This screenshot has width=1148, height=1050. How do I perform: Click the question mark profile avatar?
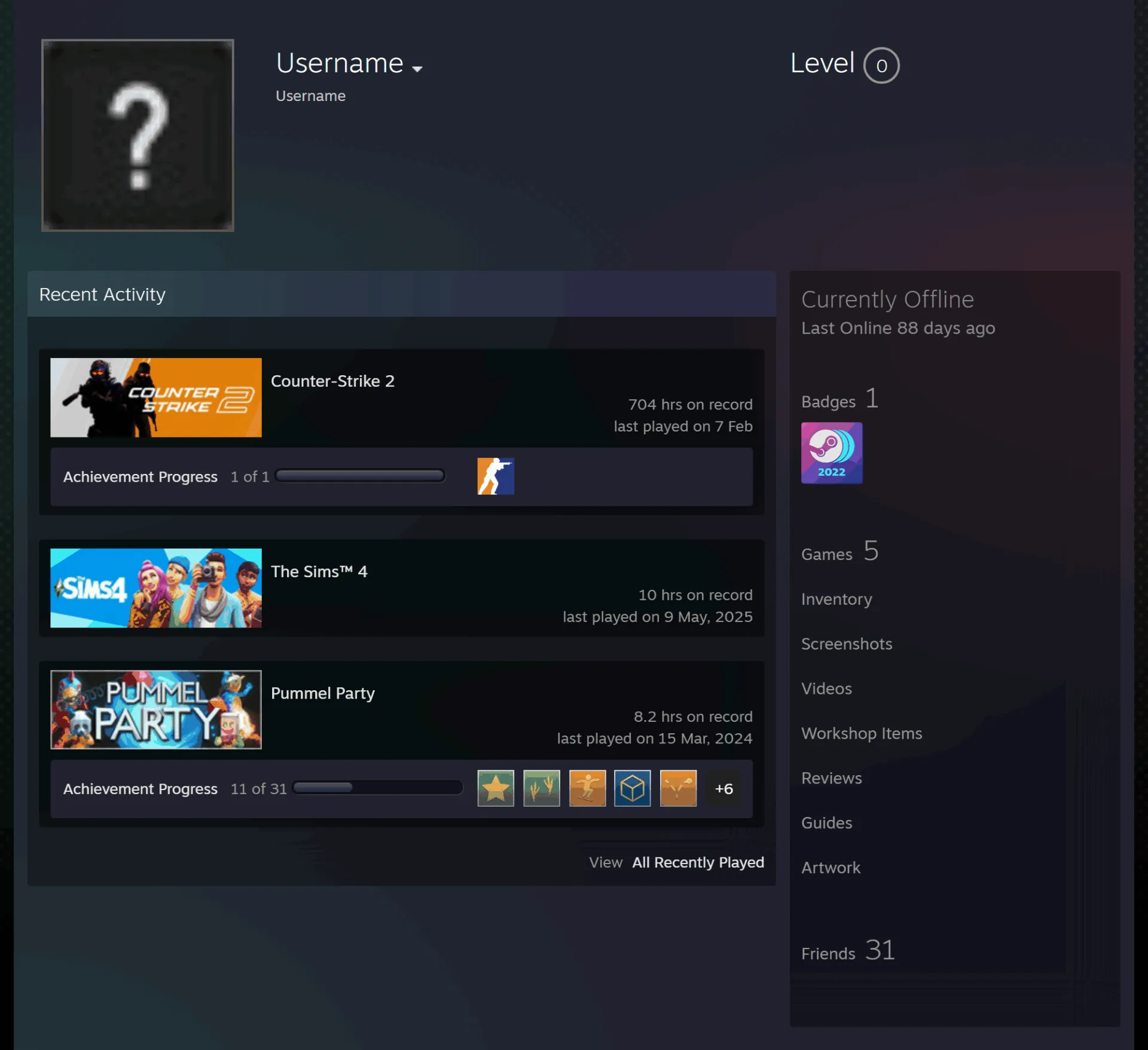tap(138, 135)
